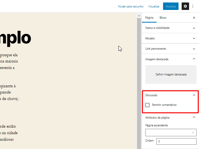Image resolution: width=199 pixels, height=149 pixels.
Task: Open the settings gear panel
Action: coord(185,6)
